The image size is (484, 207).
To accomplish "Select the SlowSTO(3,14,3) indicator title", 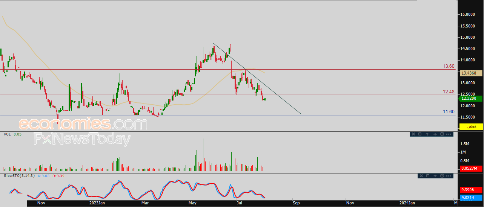I will pyautogui.click(x=19, y=176).
